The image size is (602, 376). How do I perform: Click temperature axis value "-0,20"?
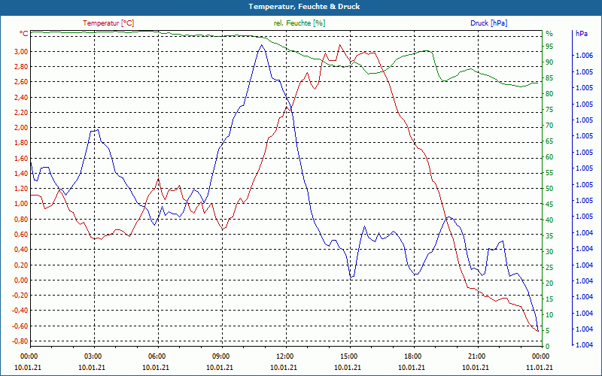point(20,295)
